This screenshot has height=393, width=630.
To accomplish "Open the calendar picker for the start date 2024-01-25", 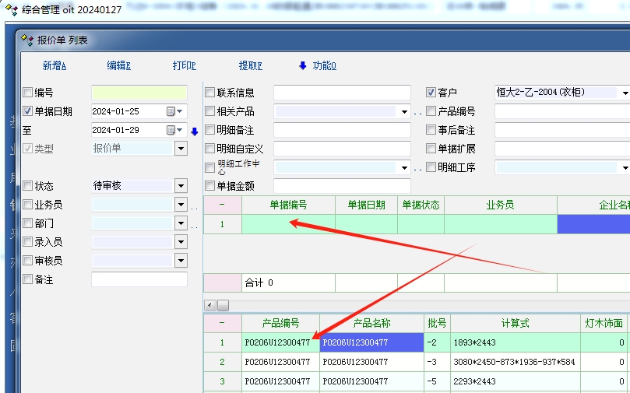I will 171,111.
